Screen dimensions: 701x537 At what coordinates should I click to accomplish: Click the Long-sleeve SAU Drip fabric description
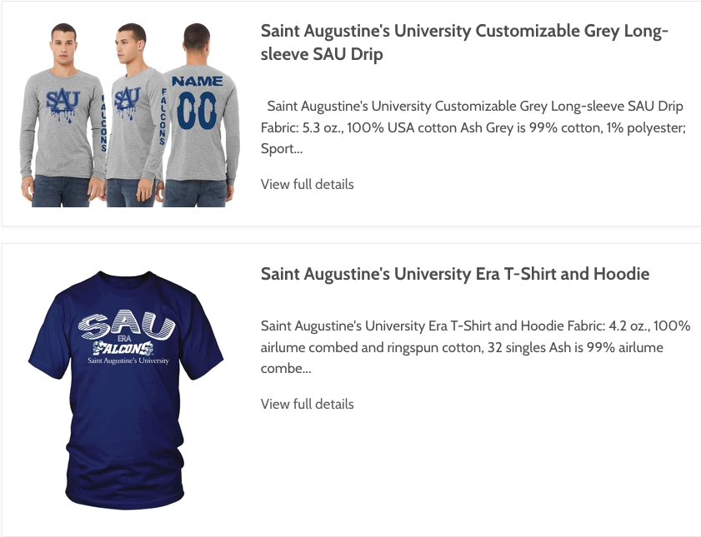click(x=473, y=127)
